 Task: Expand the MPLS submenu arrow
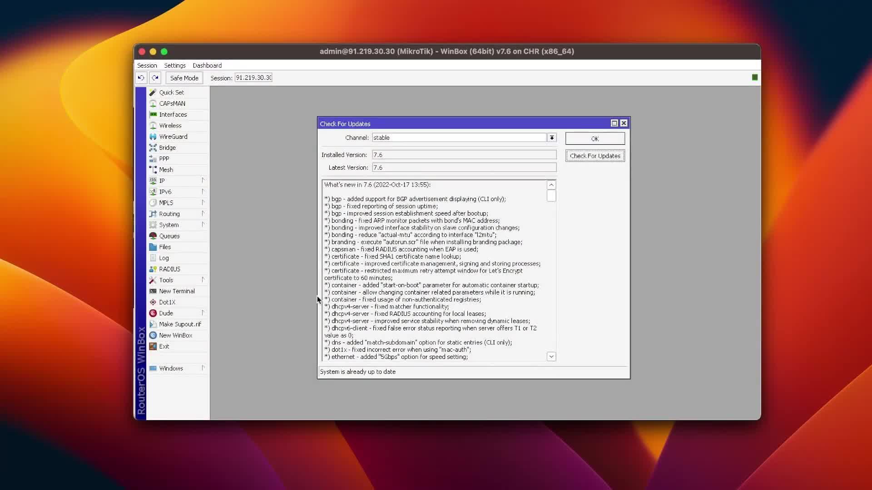tap(203, 202)
